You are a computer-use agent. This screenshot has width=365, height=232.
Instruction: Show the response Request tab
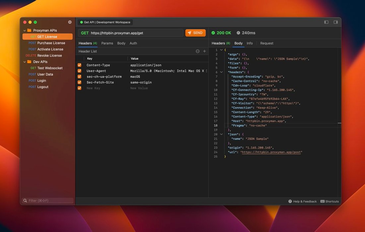click(267, 43)
